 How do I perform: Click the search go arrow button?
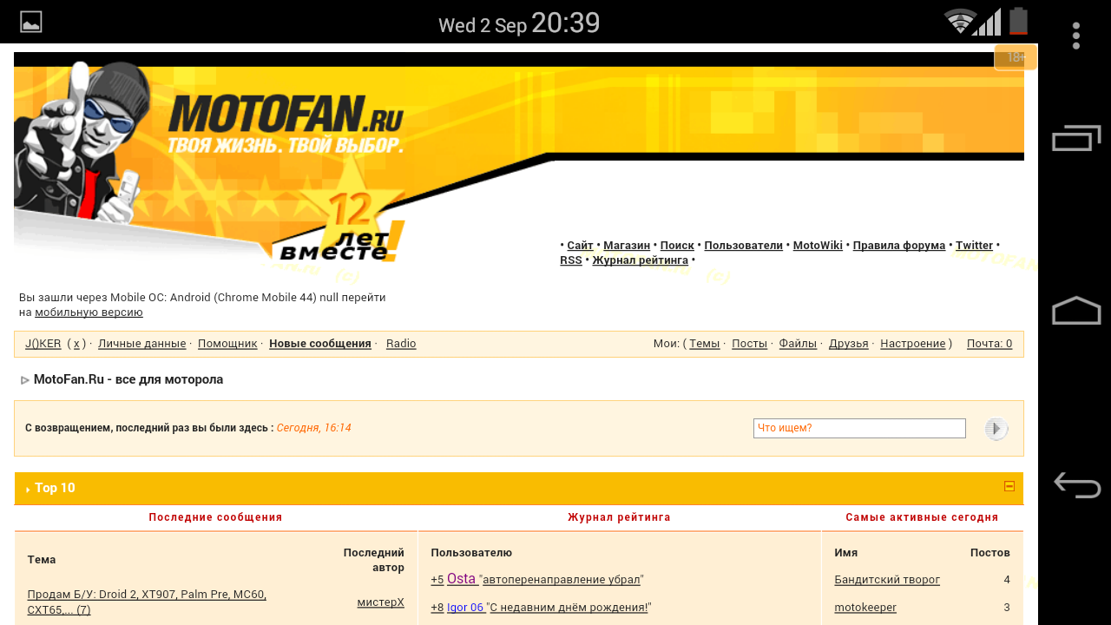click(996, 429)
